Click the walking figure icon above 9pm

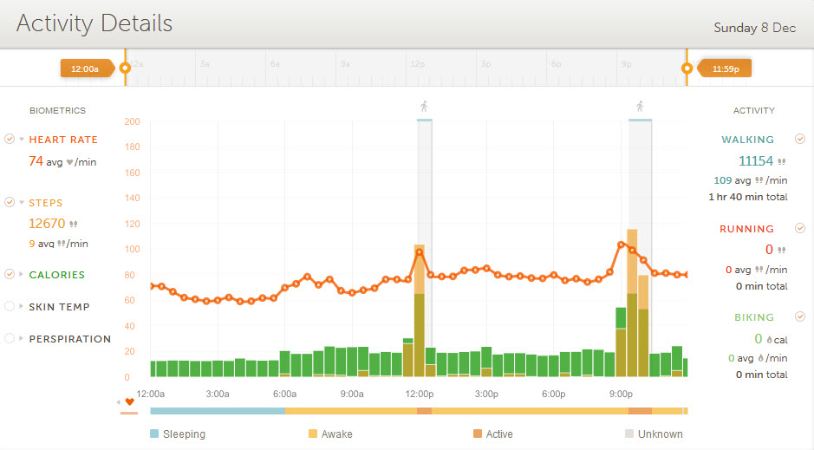(x=640, y=107)
